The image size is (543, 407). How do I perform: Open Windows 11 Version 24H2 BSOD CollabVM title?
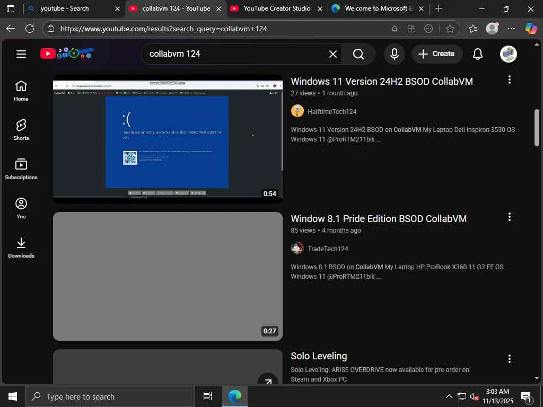(x=382, y=81)
